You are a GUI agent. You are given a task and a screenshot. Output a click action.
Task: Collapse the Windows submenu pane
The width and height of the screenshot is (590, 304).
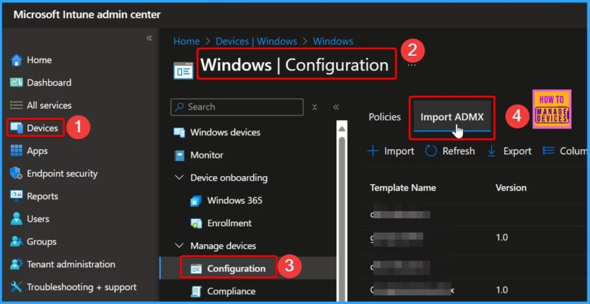[336, 107]
